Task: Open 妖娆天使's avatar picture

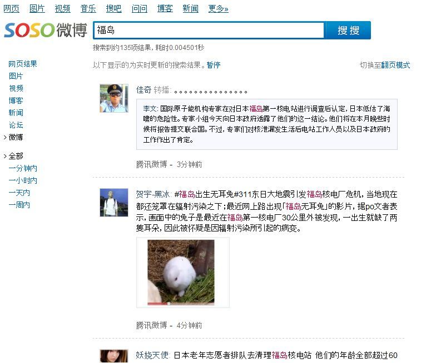Action: click(x=114, y=356)
